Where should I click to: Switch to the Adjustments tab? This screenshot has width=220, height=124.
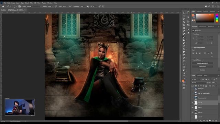[x=203, y=27]
